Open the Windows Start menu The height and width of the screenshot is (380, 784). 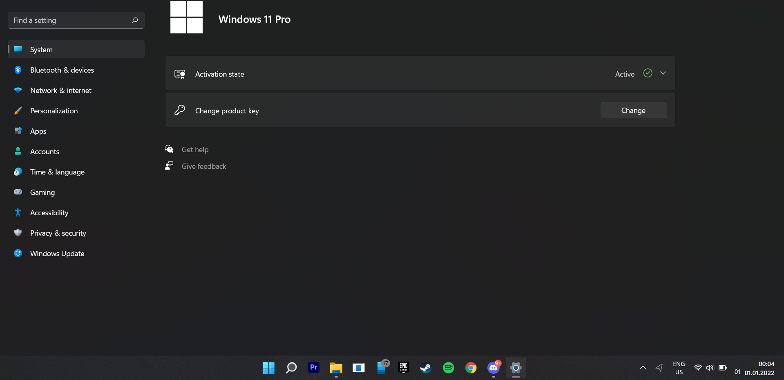coord(268,368)
